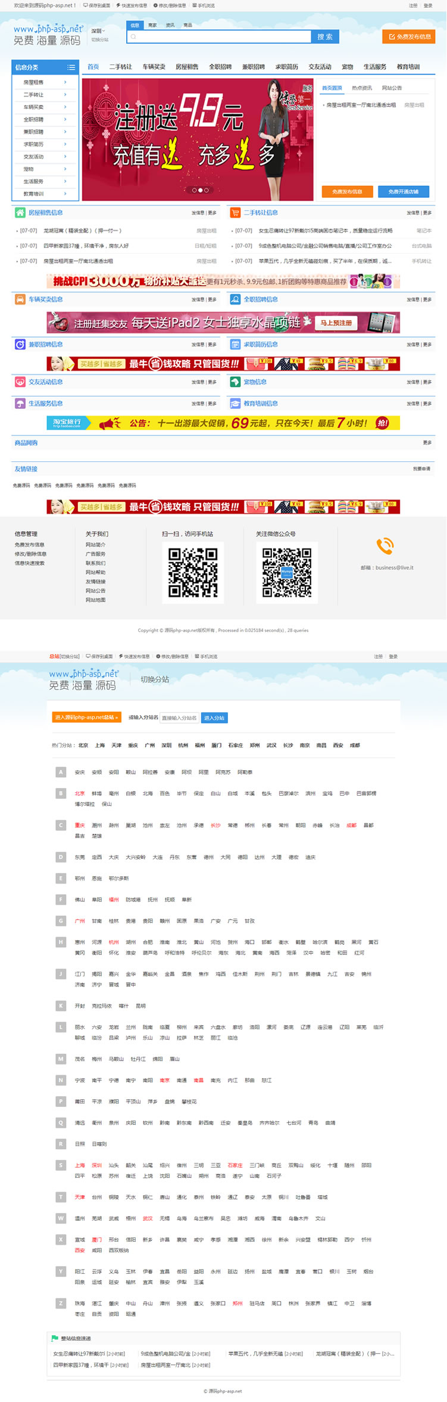Expand the 宠物 sidebar category arrow
Image resolution: width=447 pixels, height=1402 pixels.
click(x=65, y=169)
